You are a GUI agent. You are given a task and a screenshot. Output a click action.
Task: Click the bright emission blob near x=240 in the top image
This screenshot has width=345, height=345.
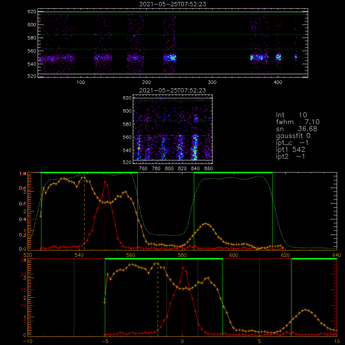[172, 58]
